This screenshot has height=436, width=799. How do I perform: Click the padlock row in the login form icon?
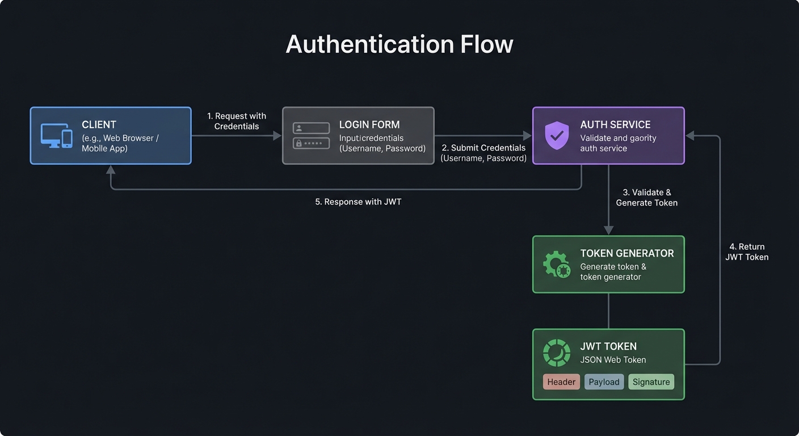pos(311,142)
